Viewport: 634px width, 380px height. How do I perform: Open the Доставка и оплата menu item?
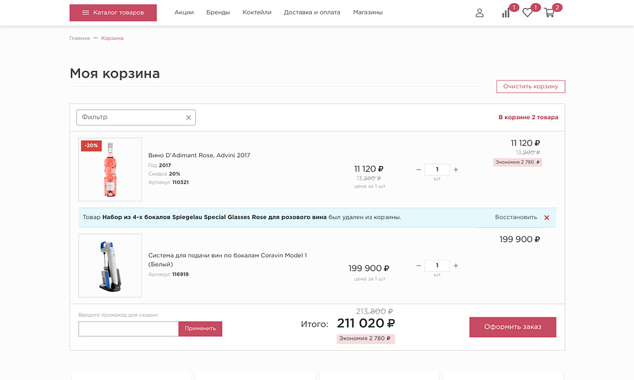(x=313, y=11)
